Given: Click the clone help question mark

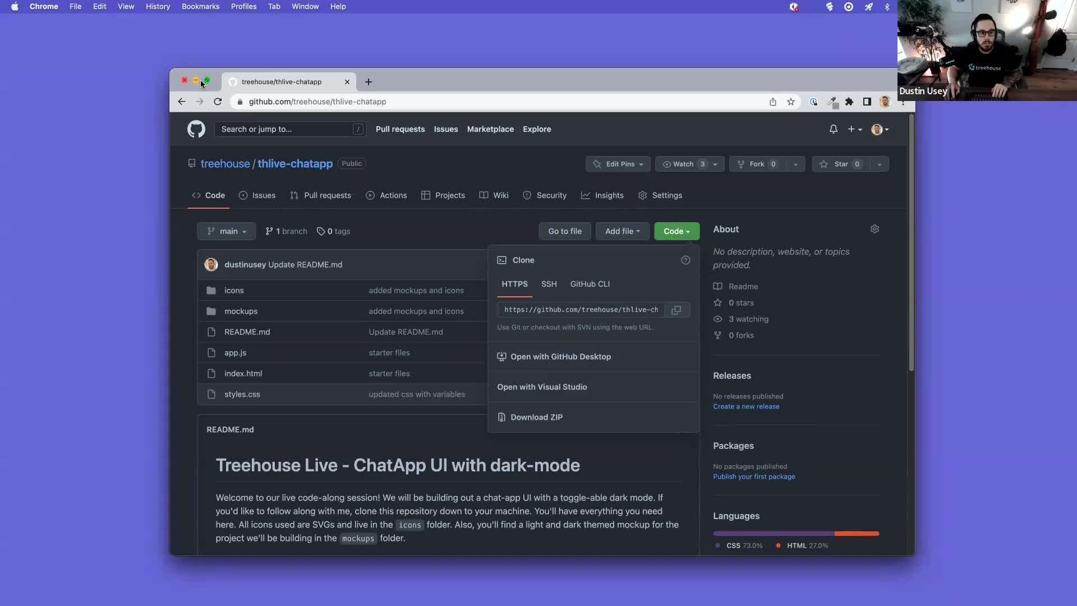Looking at the screenshot, I should (x=685, y=260).
